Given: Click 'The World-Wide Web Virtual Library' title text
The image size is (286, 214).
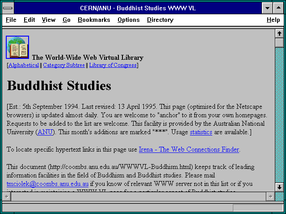Looking at the screenshot, I should tap(88, 58).
